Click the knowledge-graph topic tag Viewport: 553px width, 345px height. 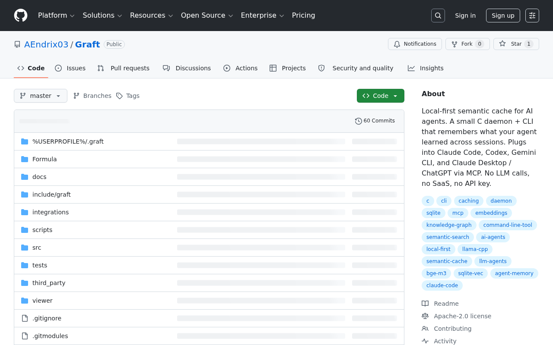click(x=449, y=225)
